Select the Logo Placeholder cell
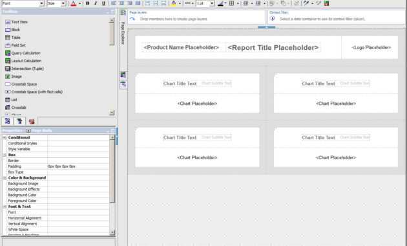This screenshot has width=407, height=246. 370,48
